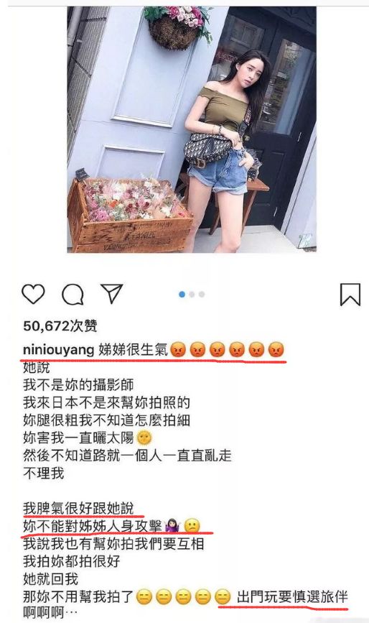Image resolution: width=369 pixels, height=623 pixels.
Task: Open the niniouyang profile username
Action: coord(58,350)
